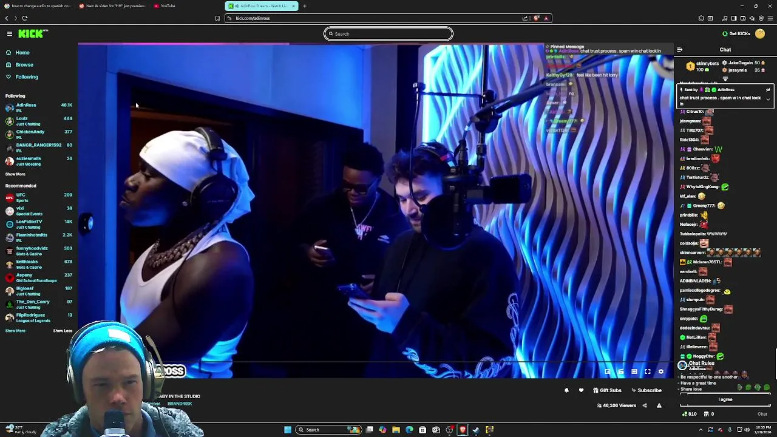Collapse Recommended list with Show Less
This screenshot has width=777, height=437.
point(63,331)
